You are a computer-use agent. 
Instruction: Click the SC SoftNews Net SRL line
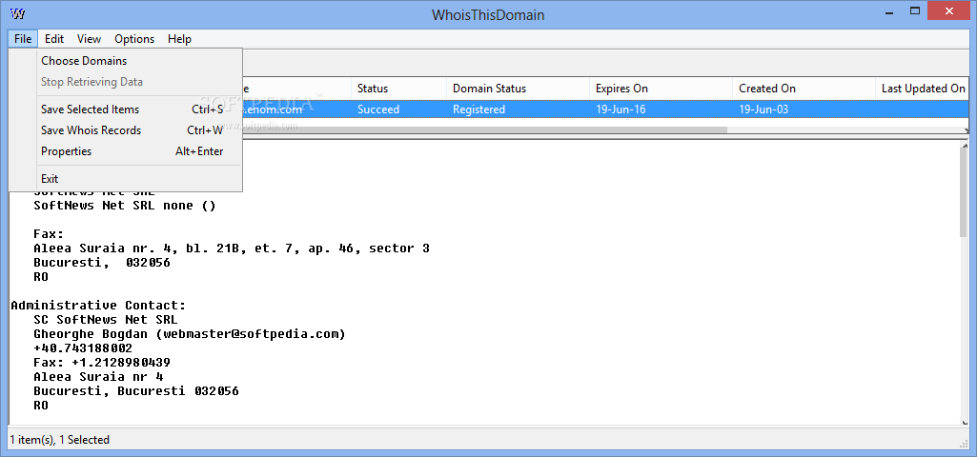(x=106, y=319)
